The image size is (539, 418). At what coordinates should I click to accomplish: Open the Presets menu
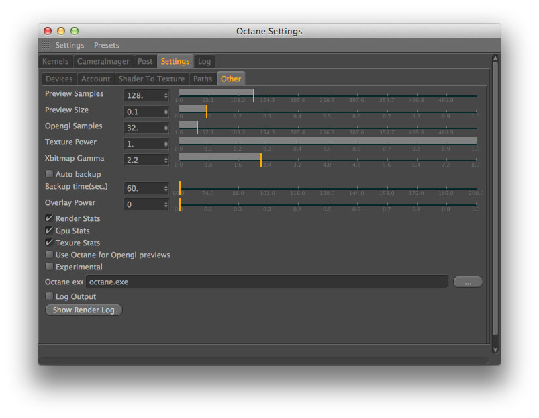(x=107, y=46)
